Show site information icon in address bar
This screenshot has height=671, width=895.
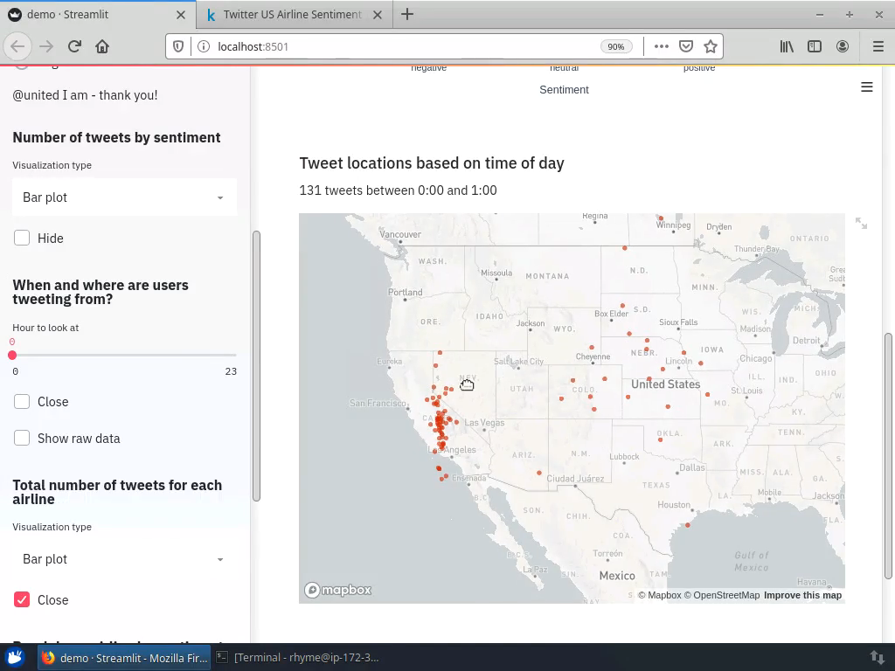point(203,46)
